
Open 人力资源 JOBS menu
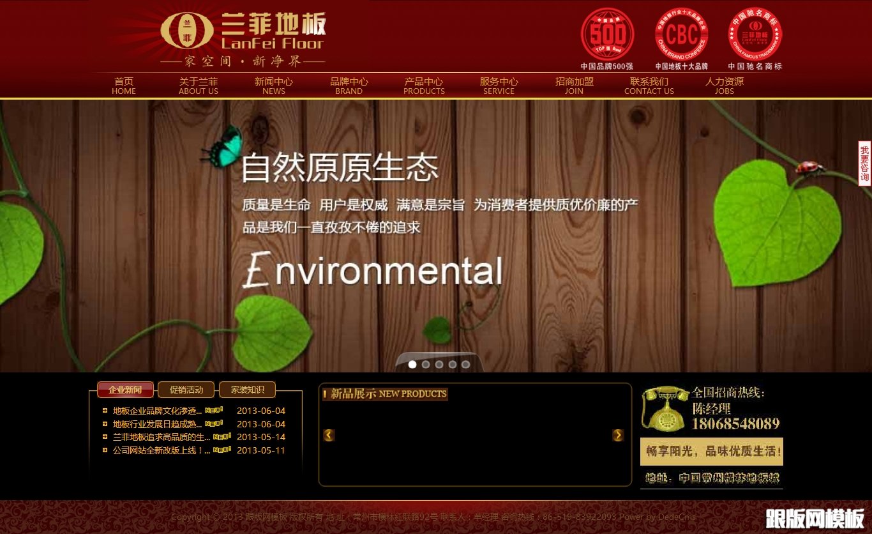coord(725,86)
